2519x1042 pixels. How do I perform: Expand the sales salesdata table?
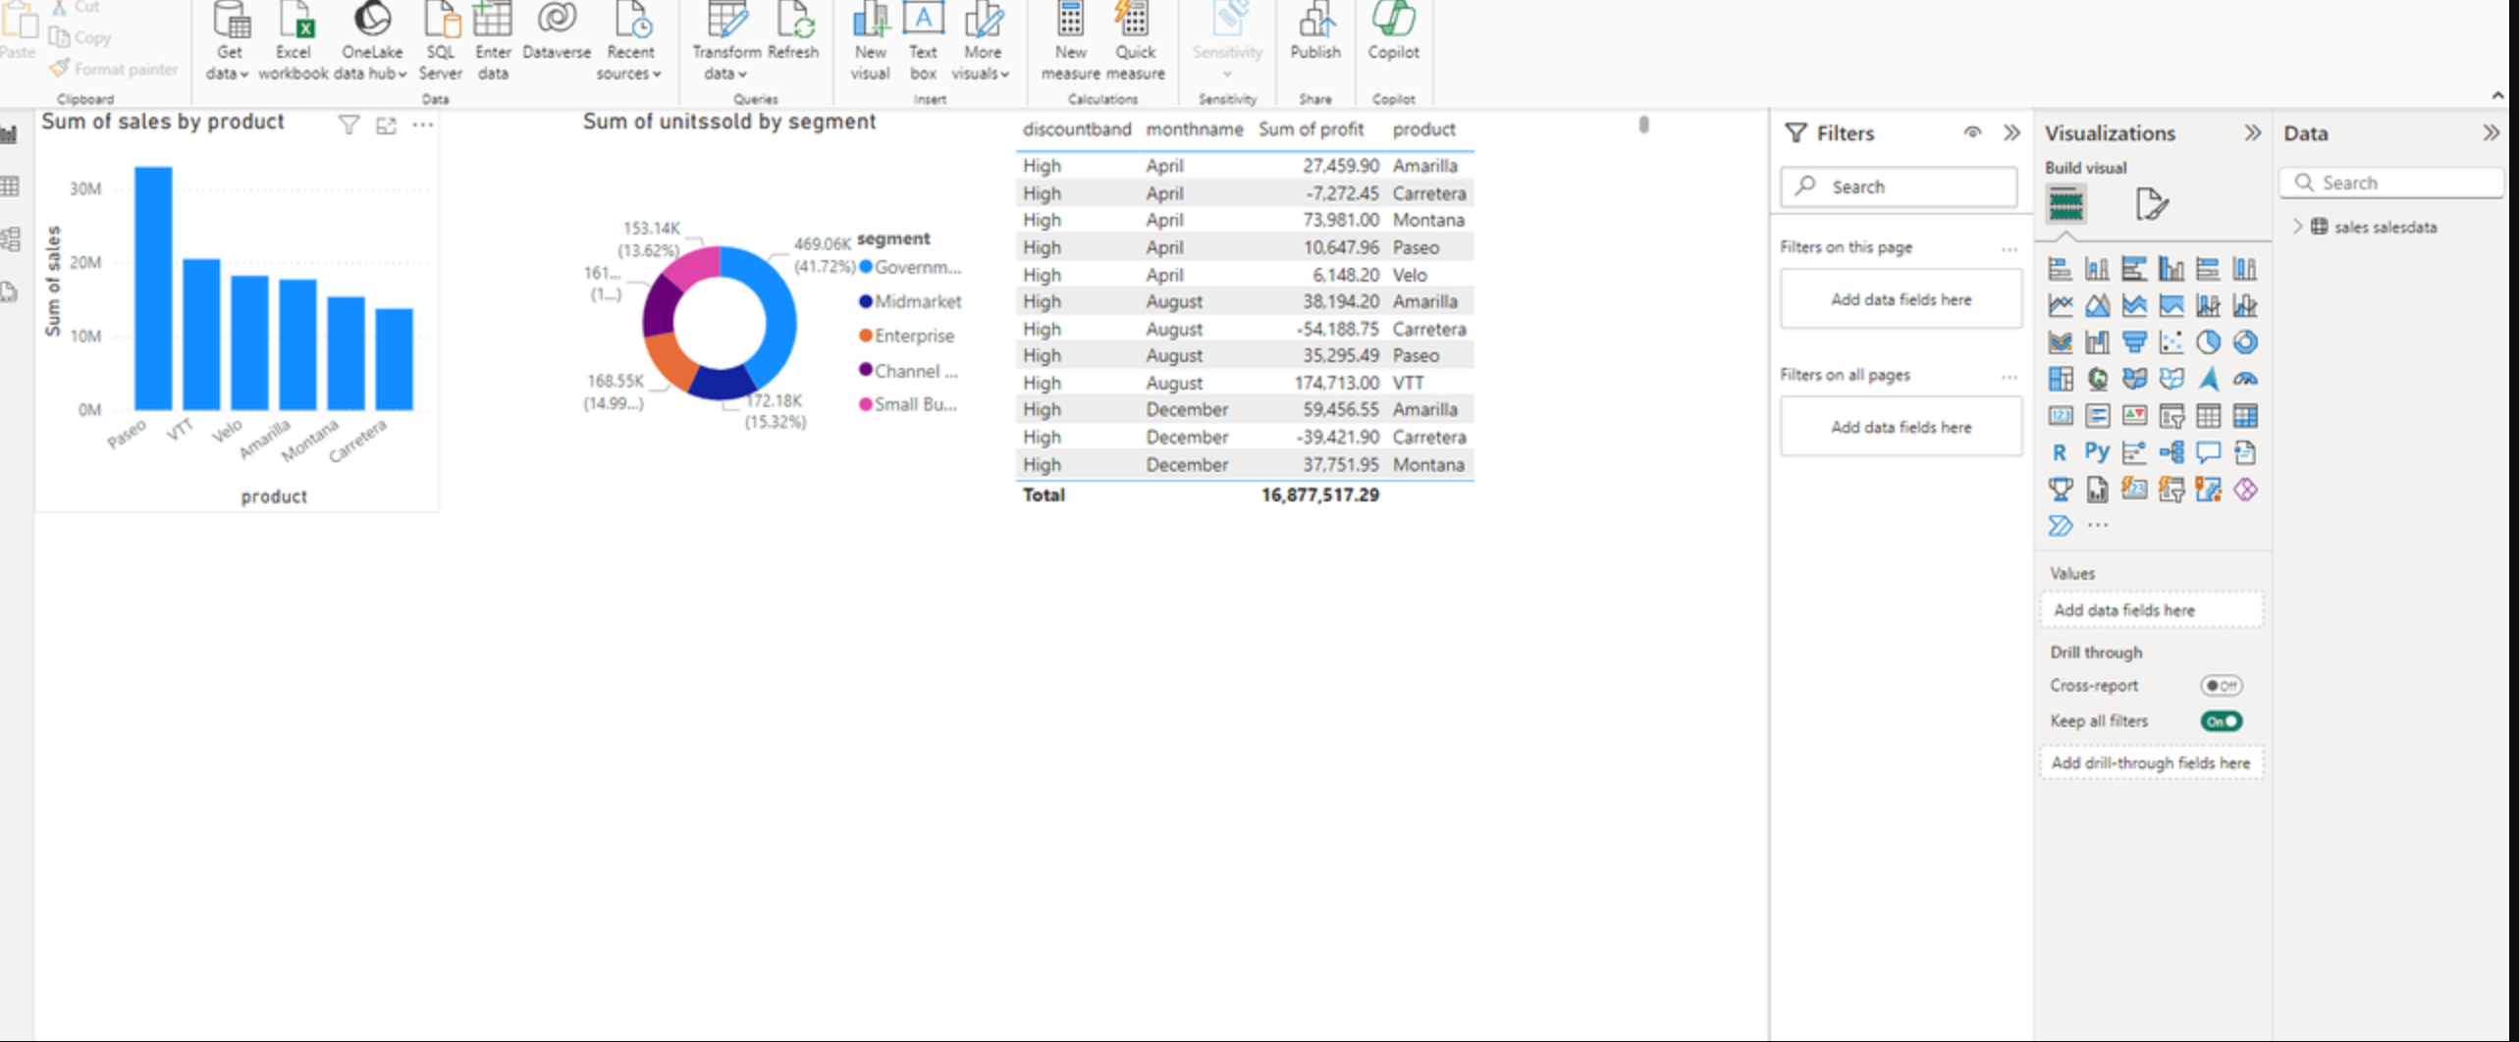[2297, 227]
